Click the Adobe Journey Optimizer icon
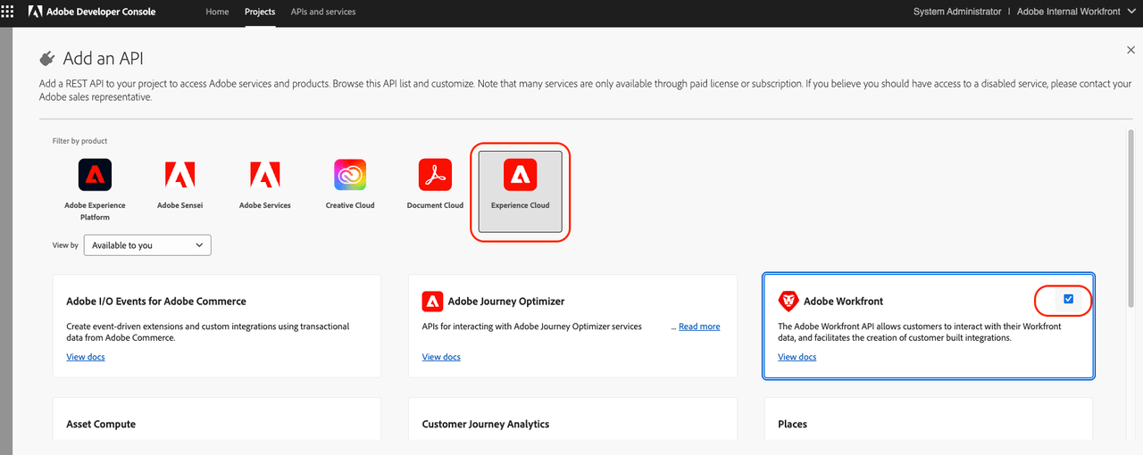This screenshot has height=455, width=1143. point(432,302)
